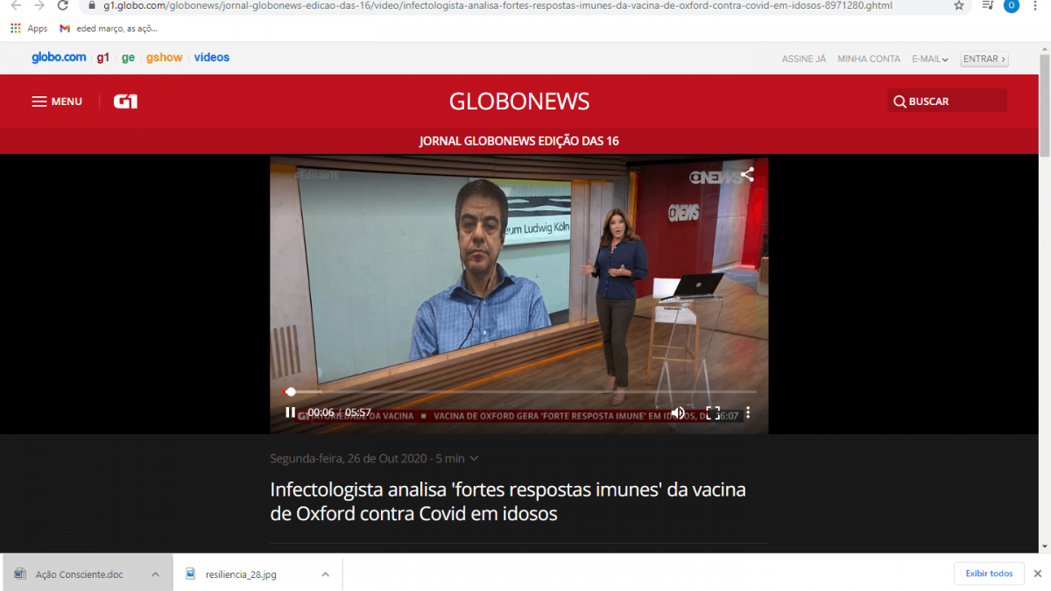This screenshot has width=1051, height=591.
Task: Open the hamburger MENU
Action: (57, 102)
